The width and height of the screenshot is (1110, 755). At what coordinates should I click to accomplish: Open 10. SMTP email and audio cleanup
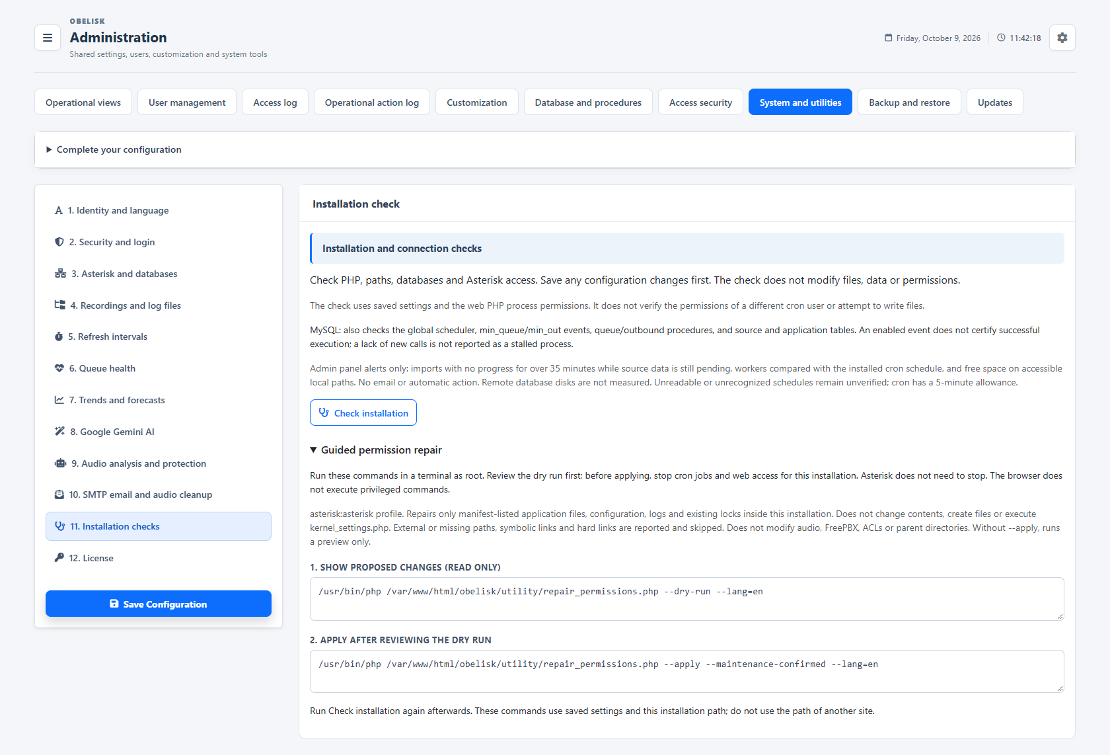click(159, 495)
